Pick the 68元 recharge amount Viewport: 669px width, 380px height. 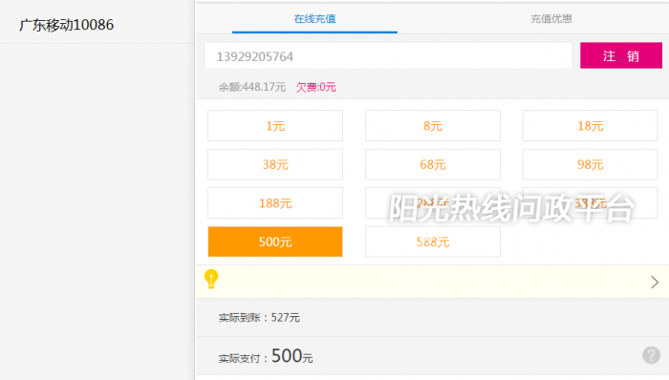(x=433, y=164)
